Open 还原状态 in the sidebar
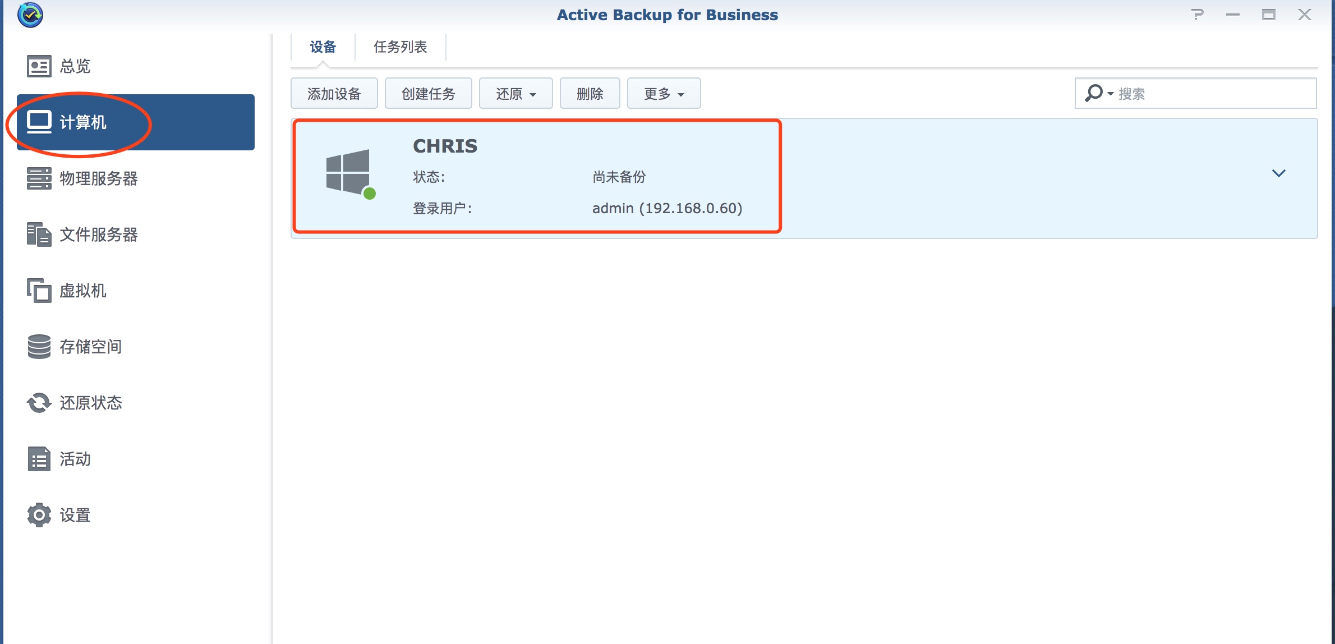 pos(136,403)
